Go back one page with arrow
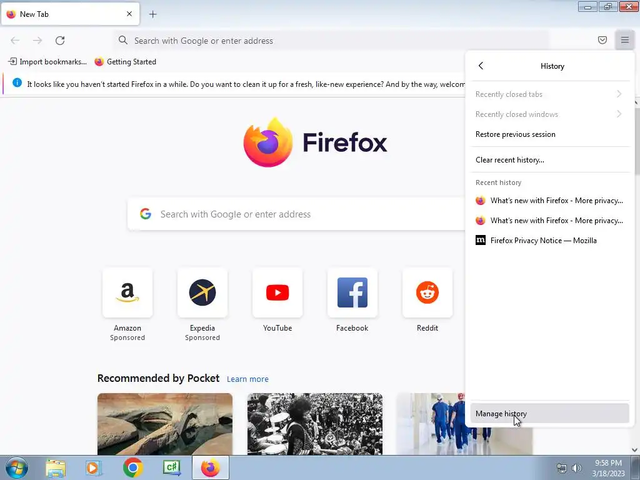640x480 pixels. 15,41
